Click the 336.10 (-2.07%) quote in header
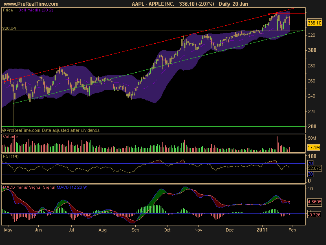This screenshot has height=245, width=326. (x=196, y=4)
